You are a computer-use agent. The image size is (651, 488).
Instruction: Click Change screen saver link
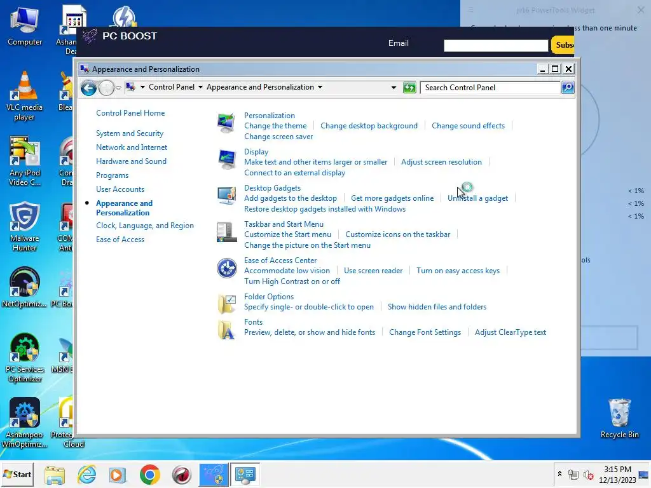pos(278,137)
